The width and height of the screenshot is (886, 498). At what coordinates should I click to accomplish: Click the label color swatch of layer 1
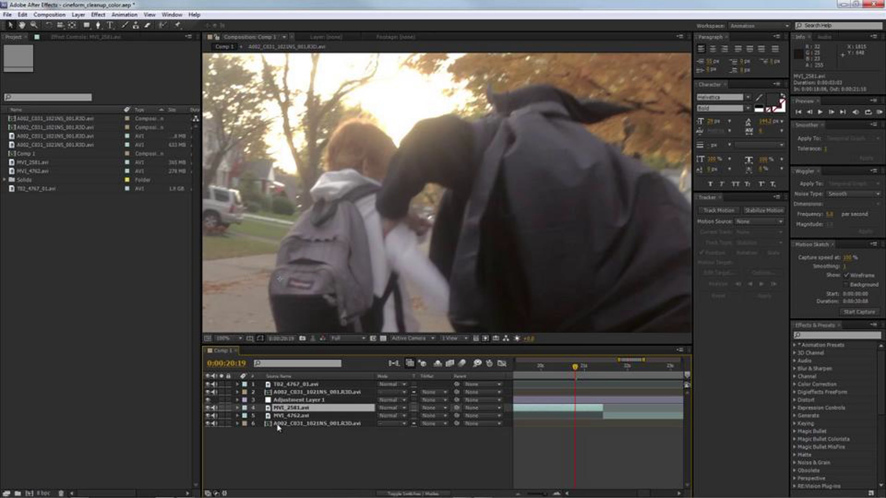click(x=244, y=384)
